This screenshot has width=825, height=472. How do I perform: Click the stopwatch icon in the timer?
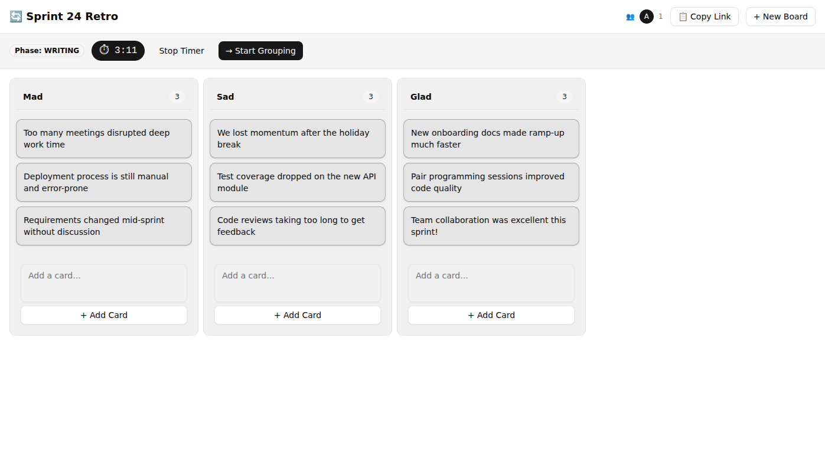(x=104, y=50)
